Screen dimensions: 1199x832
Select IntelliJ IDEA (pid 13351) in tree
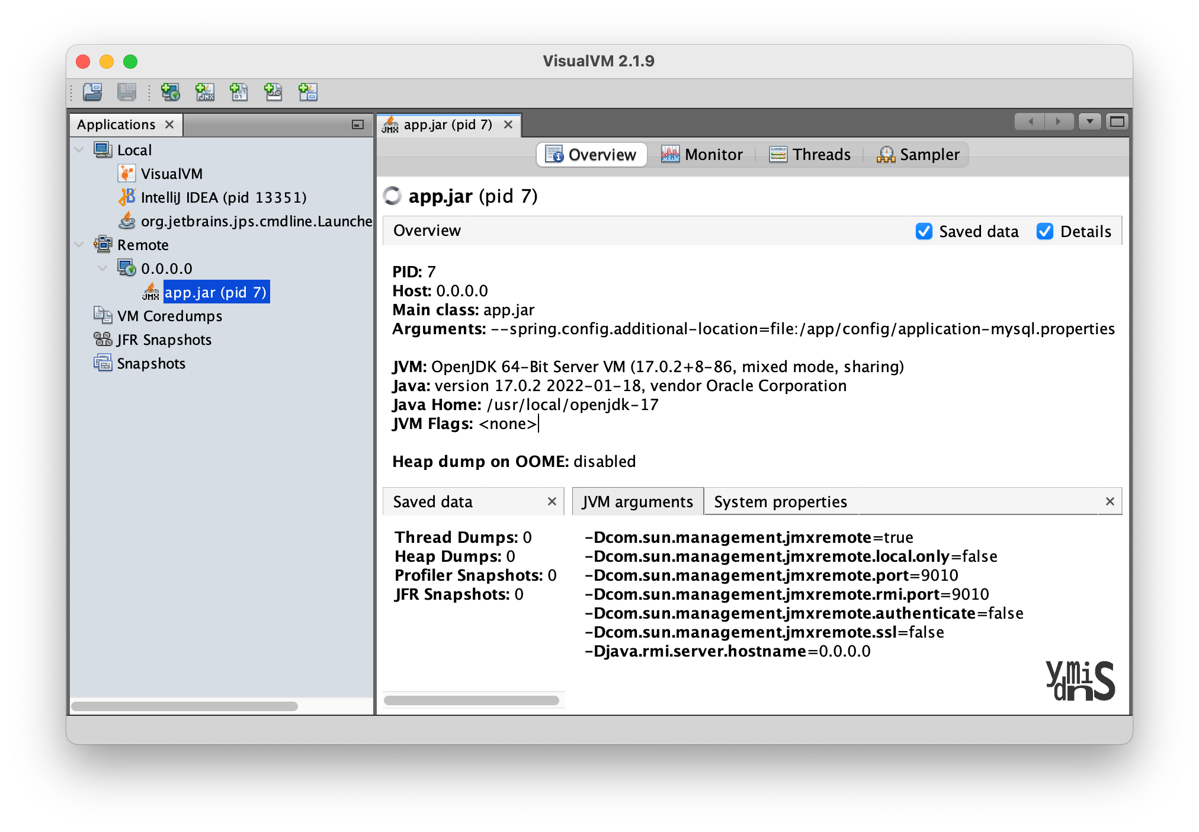pos(223,197)
